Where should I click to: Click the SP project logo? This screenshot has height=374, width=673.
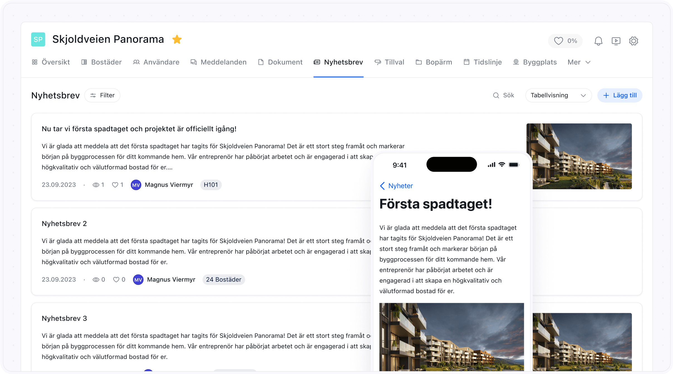(x=38, y=39)
